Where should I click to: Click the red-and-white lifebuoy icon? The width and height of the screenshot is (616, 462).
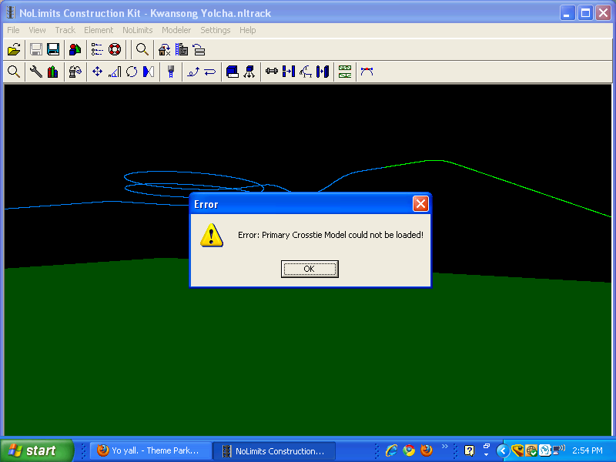pos(114,49)
